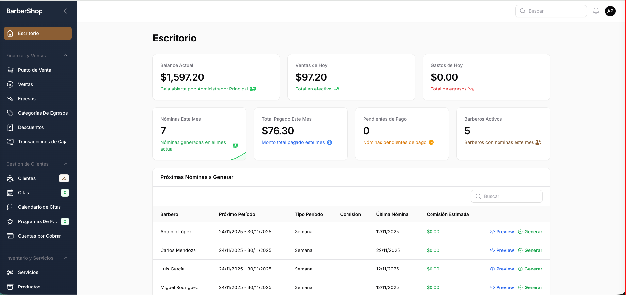
Task: Click the trend-down icon in Gastos de Hoy
Action: (471, 89)
